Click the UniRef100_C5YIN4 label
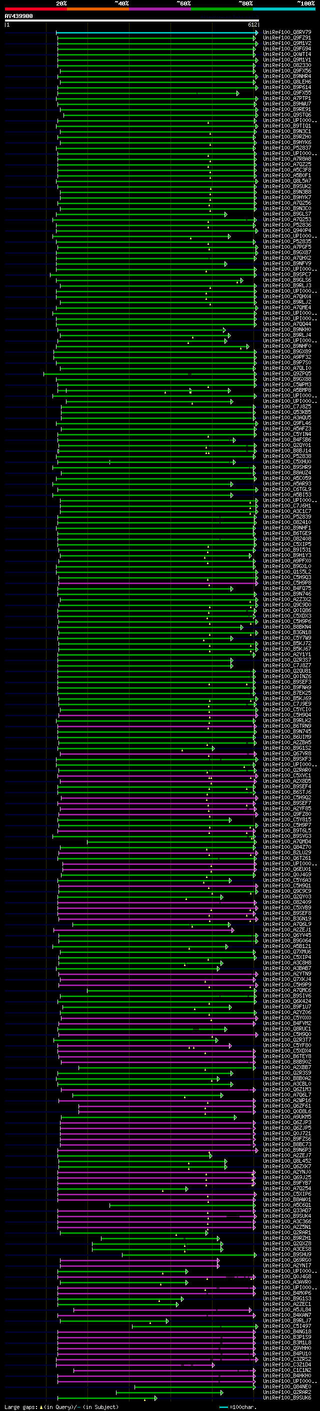This screenshot has width=320, height=1411. (x=287, y=434)
